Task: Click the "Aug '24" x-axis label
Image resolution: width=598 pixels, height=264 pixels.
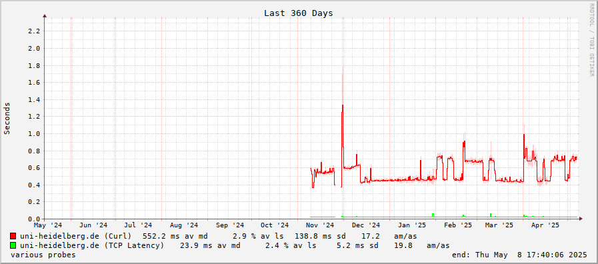Action: 184,225
